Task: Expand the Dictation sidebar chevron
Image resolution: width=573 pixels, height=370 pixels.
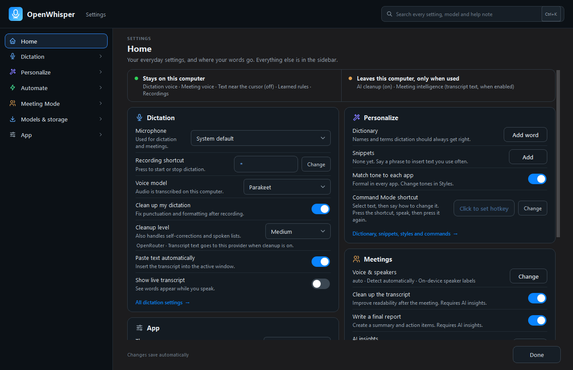Action: [x=101, y=57]
